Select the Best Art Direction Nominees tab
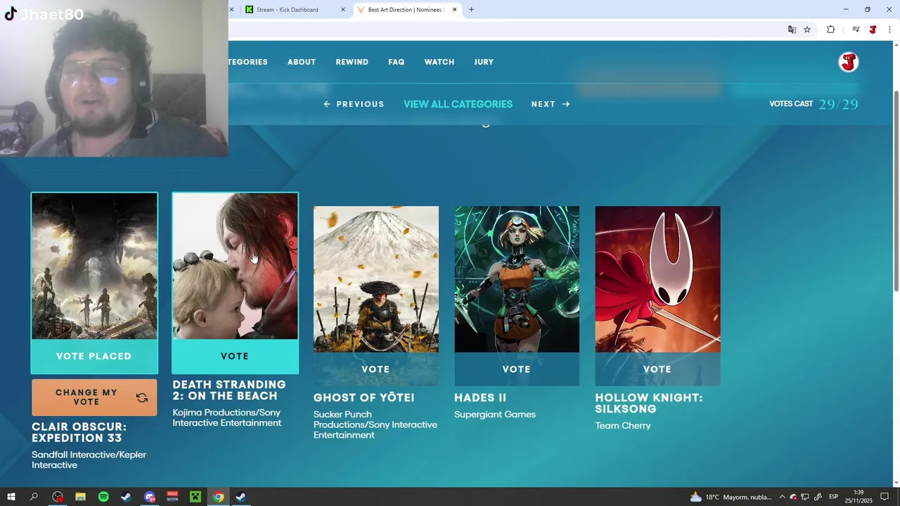This screenshot has width=900, height=506. [x=406, y=9]
